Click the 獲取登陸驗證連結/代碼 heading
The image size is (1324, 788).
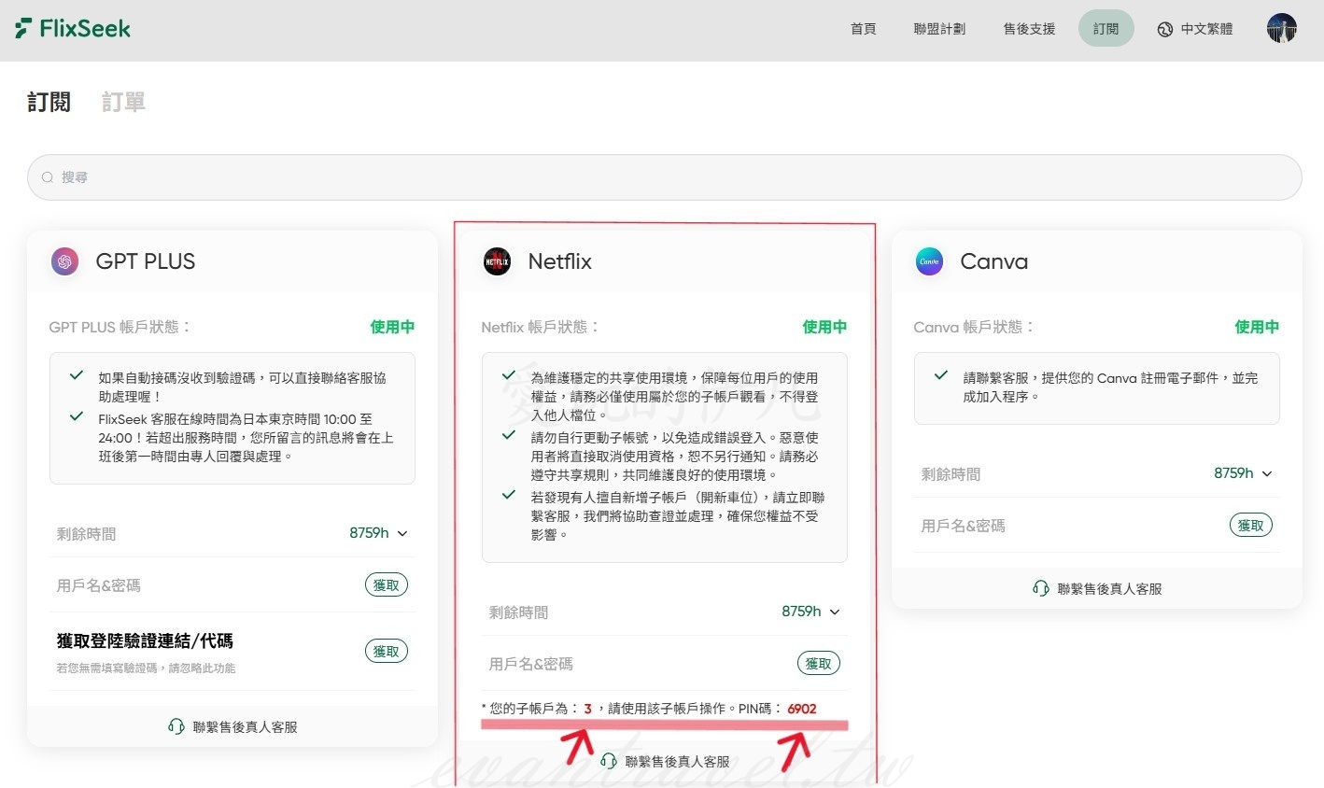pos(145,640)
